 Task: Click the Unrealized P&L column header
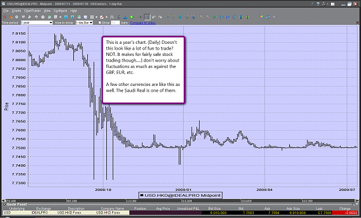coord(188,208)
